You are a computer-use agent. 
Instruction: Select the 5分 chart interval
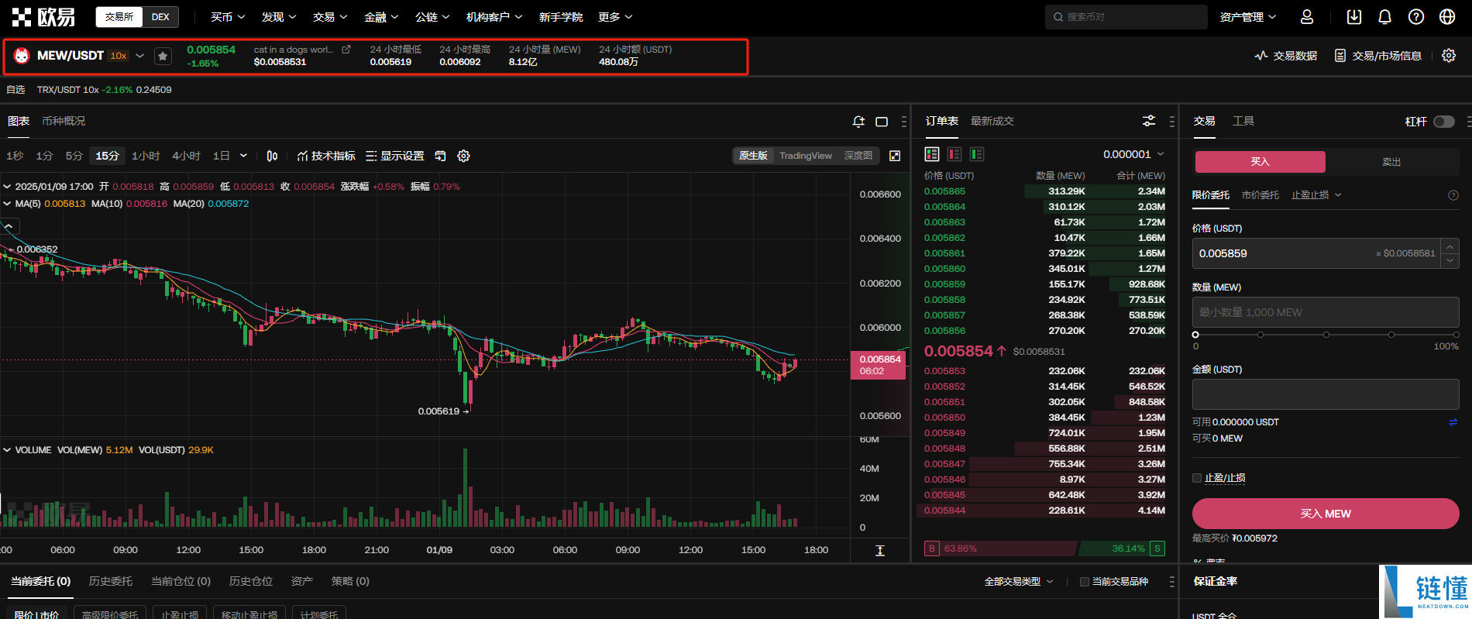tap(74, 156)
